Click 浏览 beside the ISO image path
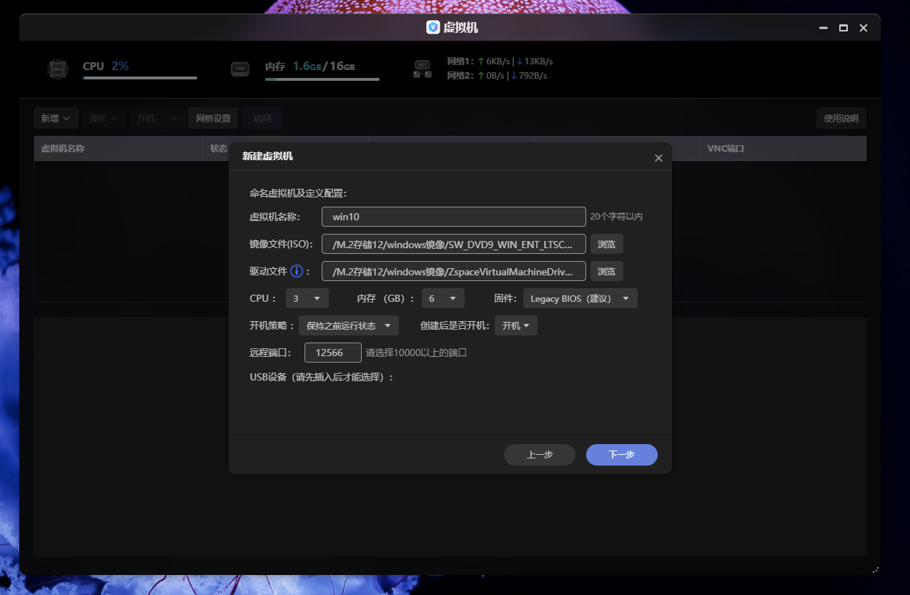The width and height of the screenshot is (910, 595). click(606, 243)
